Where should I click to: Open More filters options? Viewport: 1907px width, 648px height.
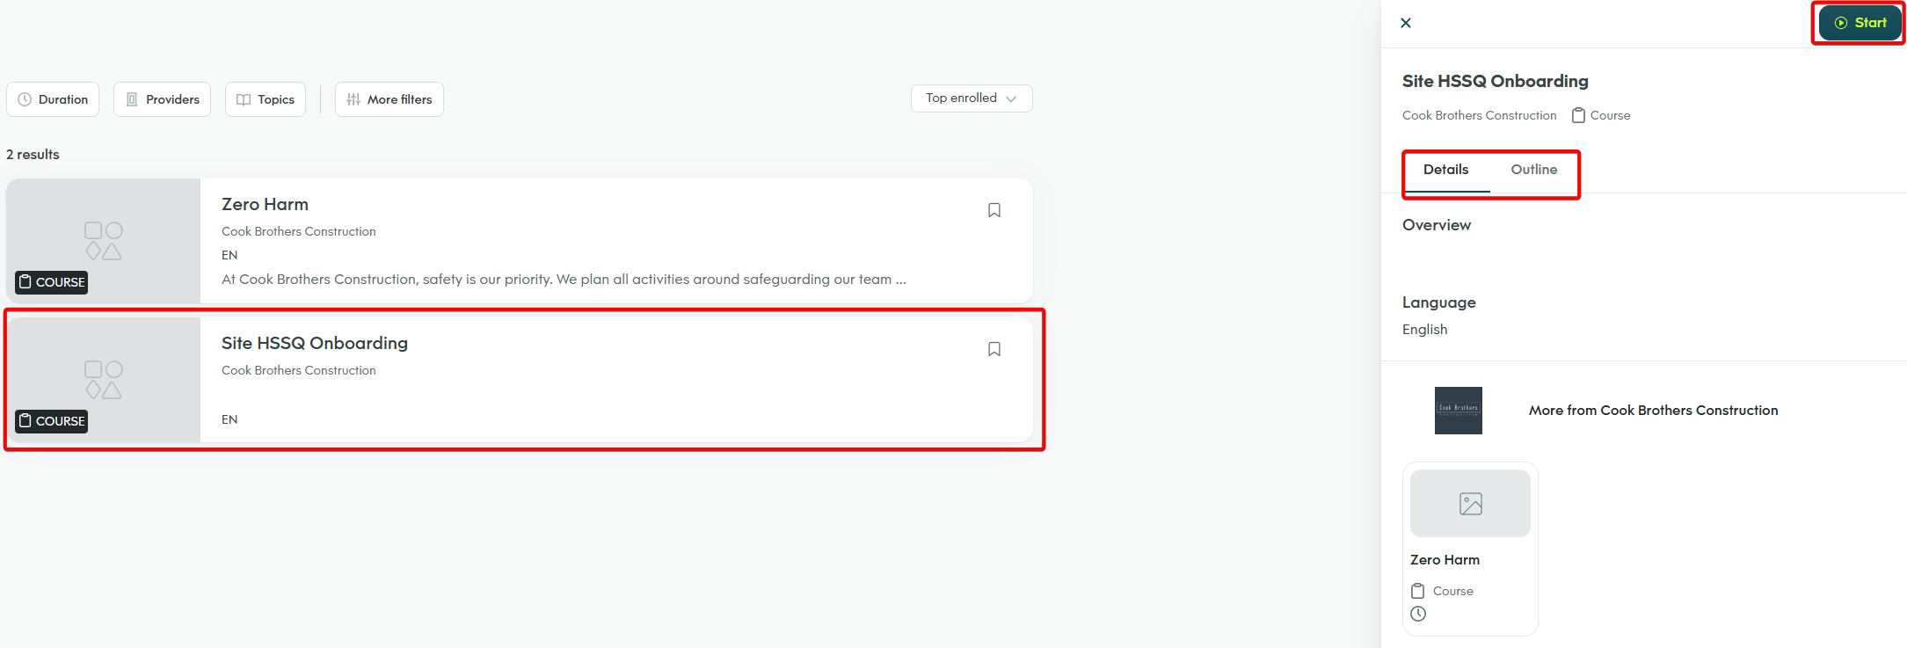(389, 99)
